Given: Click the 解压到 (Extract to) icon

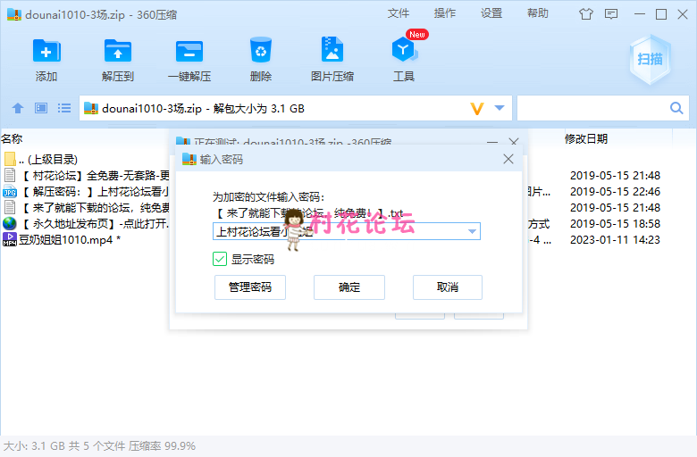Looking at the screenshot, I should [117, 52].
